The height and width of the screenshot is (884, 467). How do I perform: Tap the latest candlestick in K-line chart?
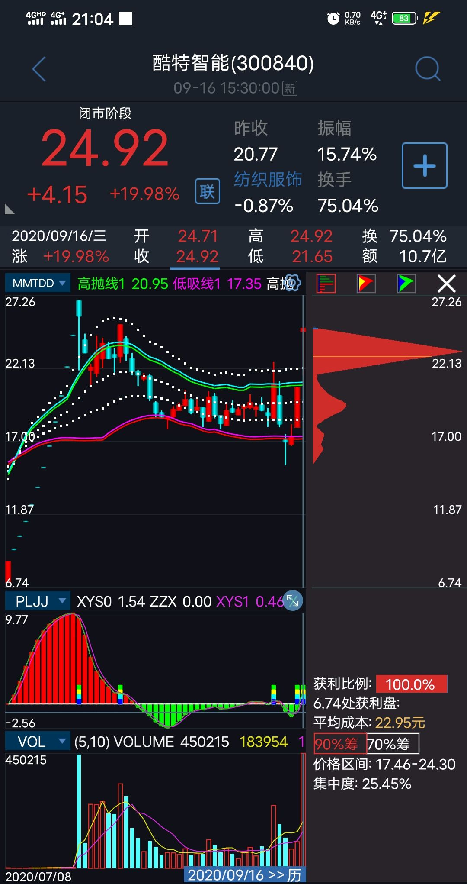[x=303, y=330]
